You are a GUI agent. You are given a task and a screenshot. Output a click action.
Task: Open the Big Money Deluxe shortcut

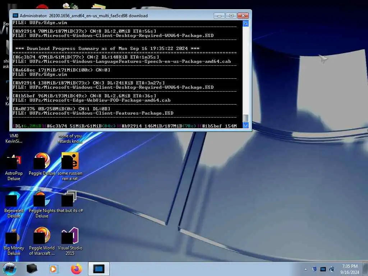[x=14, y=242]
